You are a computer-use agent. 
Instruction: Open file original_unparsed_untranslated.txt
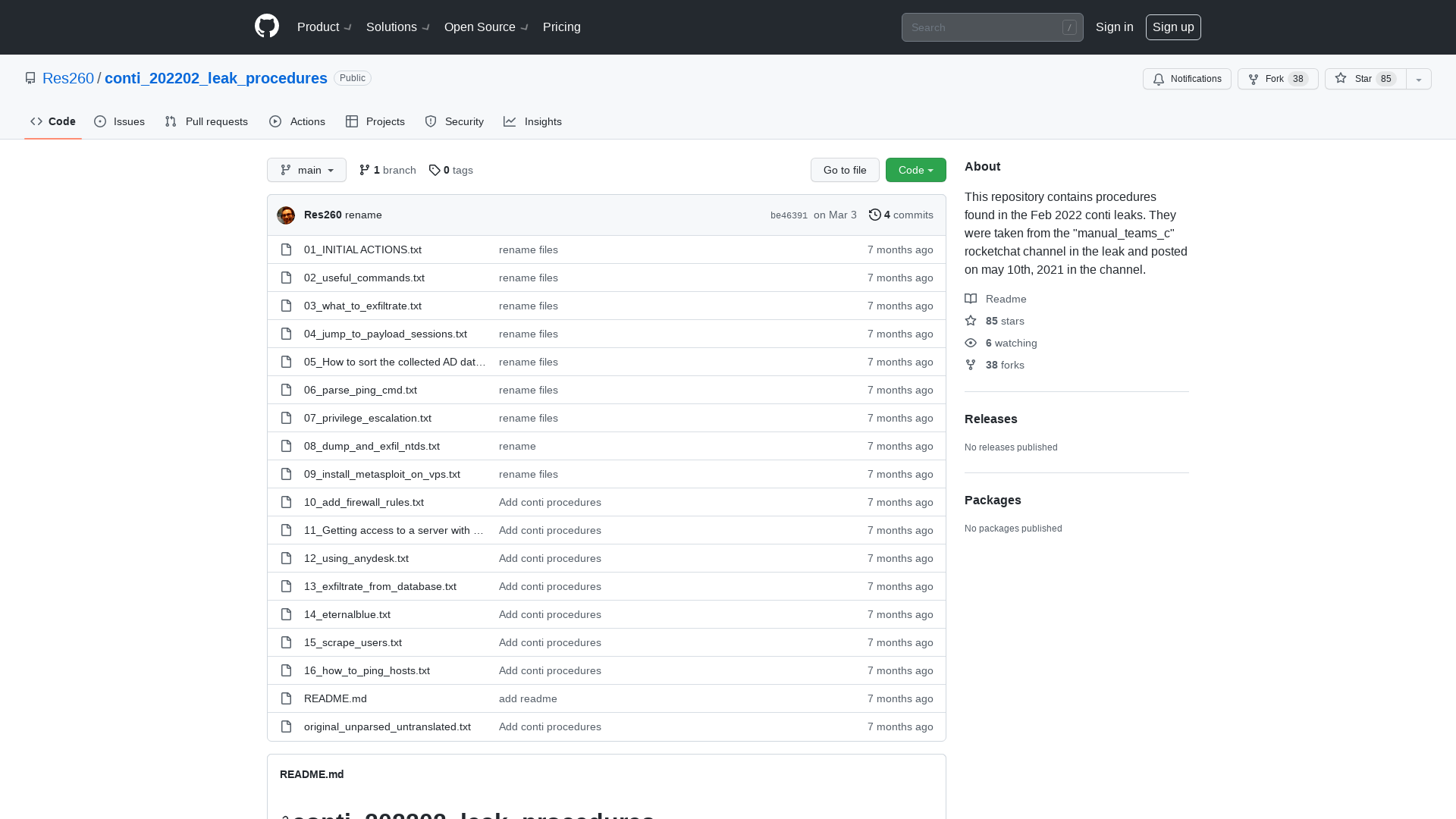[x=388, y=726]
